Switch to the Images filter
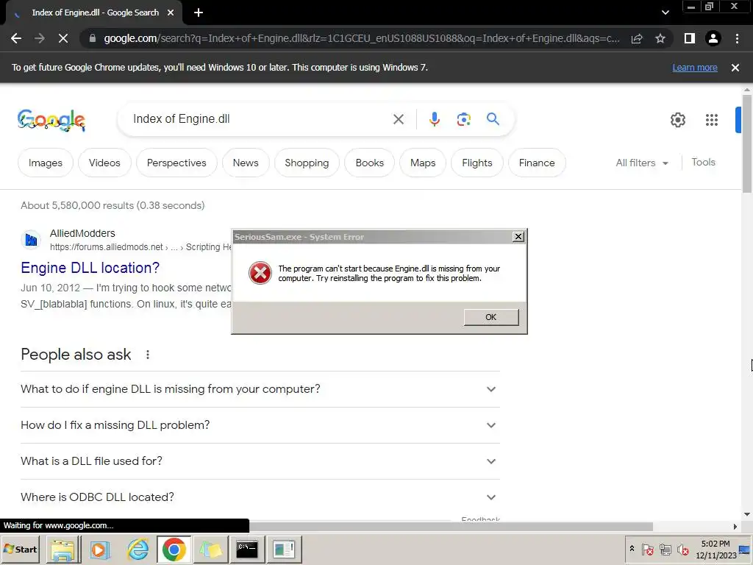 [x=46, y=163]
